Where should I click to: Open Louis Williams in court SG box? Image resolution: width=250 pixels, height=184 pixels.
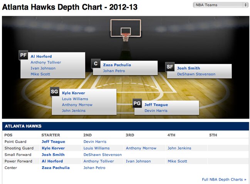75,99
